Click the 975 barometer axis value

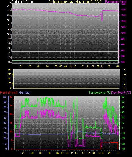123,62
